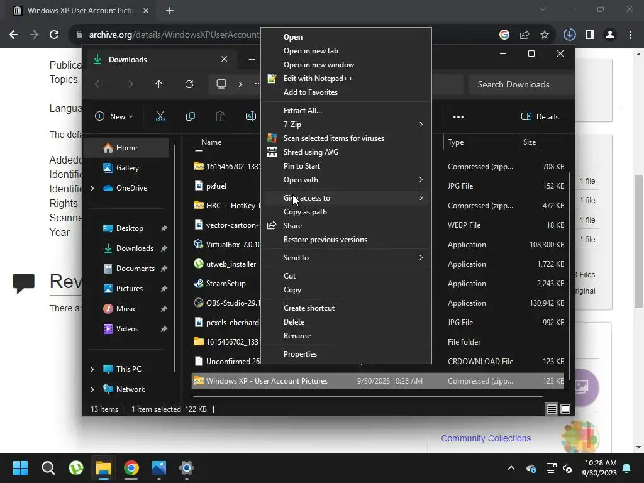Choose Properties in the context menu
Viewport: 644px width, 483px height.
tap(347, 354)
